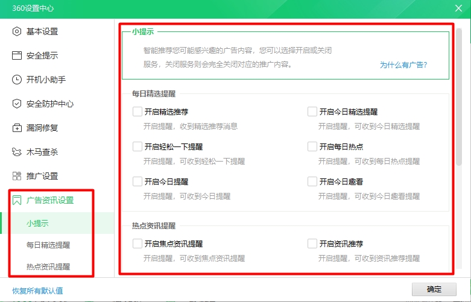This screenshot has height=302, width=471.
Task: Click the bookmark icon beside 广告资讯设置
Action: point(17,200)
